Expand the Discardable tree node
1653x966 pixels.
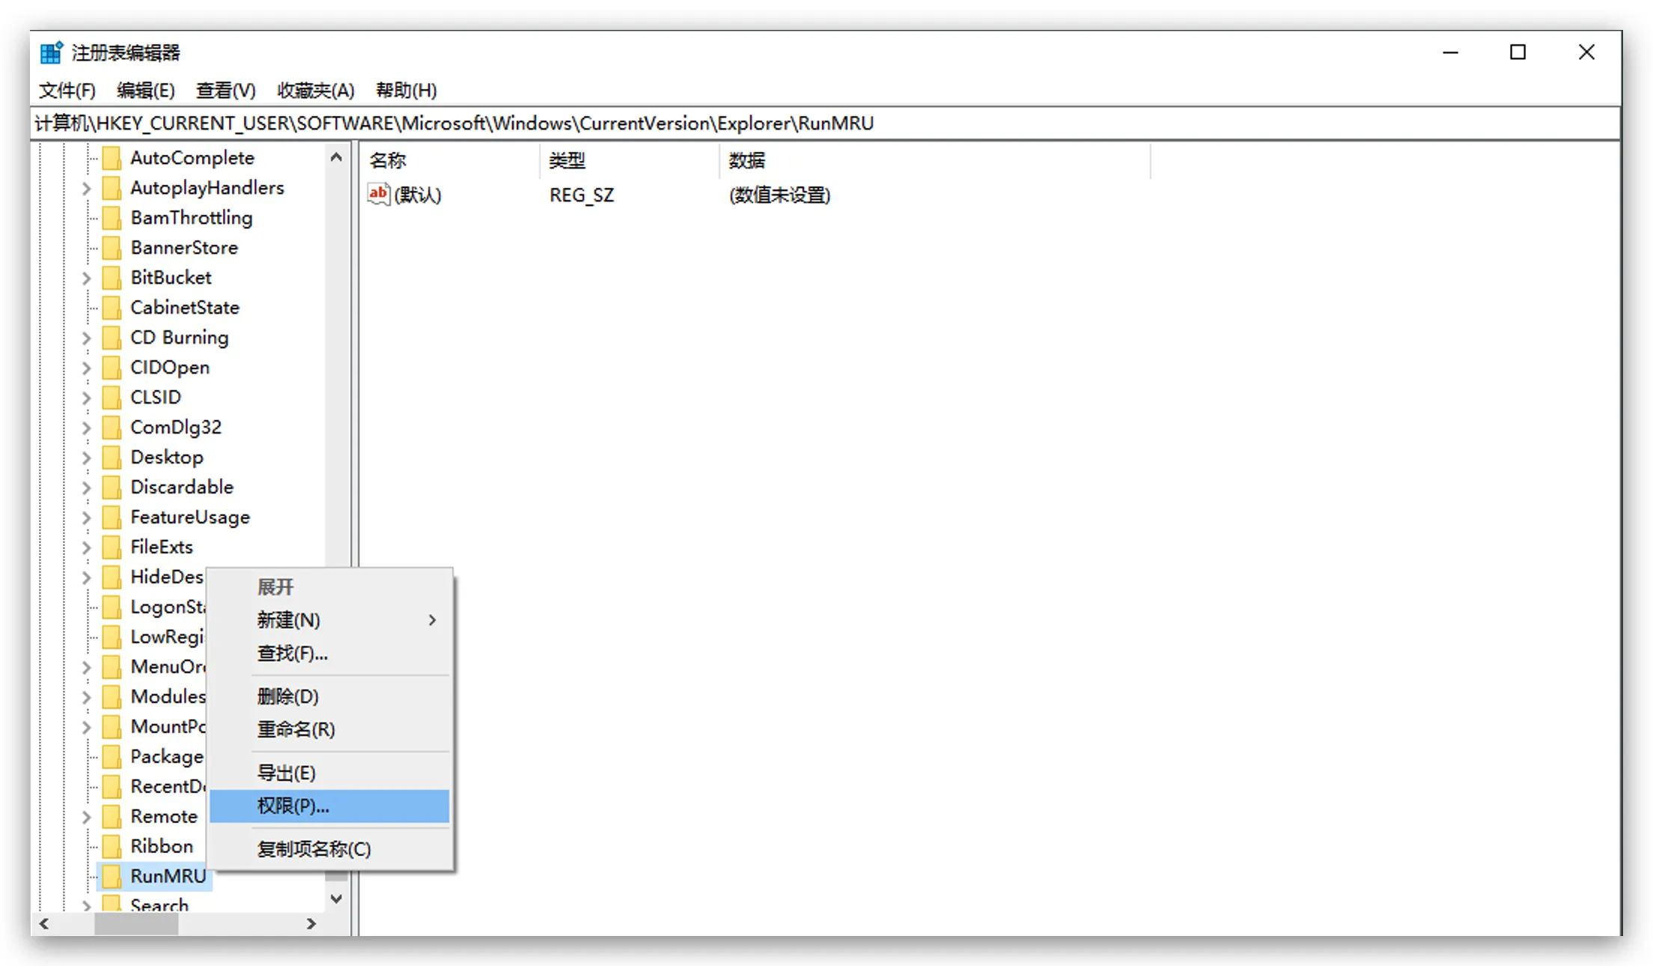(86, 488)
